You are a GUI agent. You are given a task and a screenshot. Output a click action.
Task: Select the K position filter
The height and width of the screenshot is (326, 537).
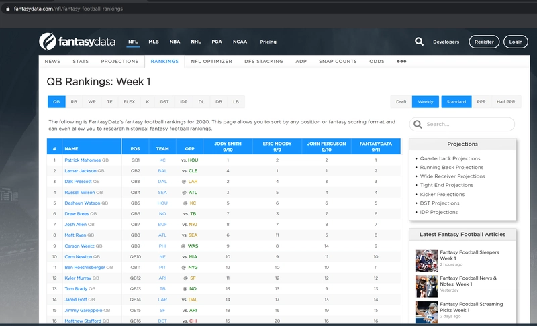(x=148, y=101)
